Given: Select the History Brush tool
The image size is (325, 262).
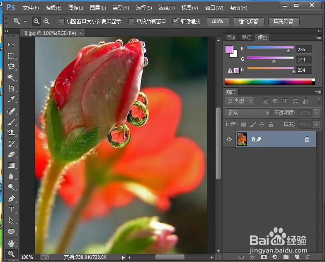Looking at the screenshot, I should coord(11,144).
